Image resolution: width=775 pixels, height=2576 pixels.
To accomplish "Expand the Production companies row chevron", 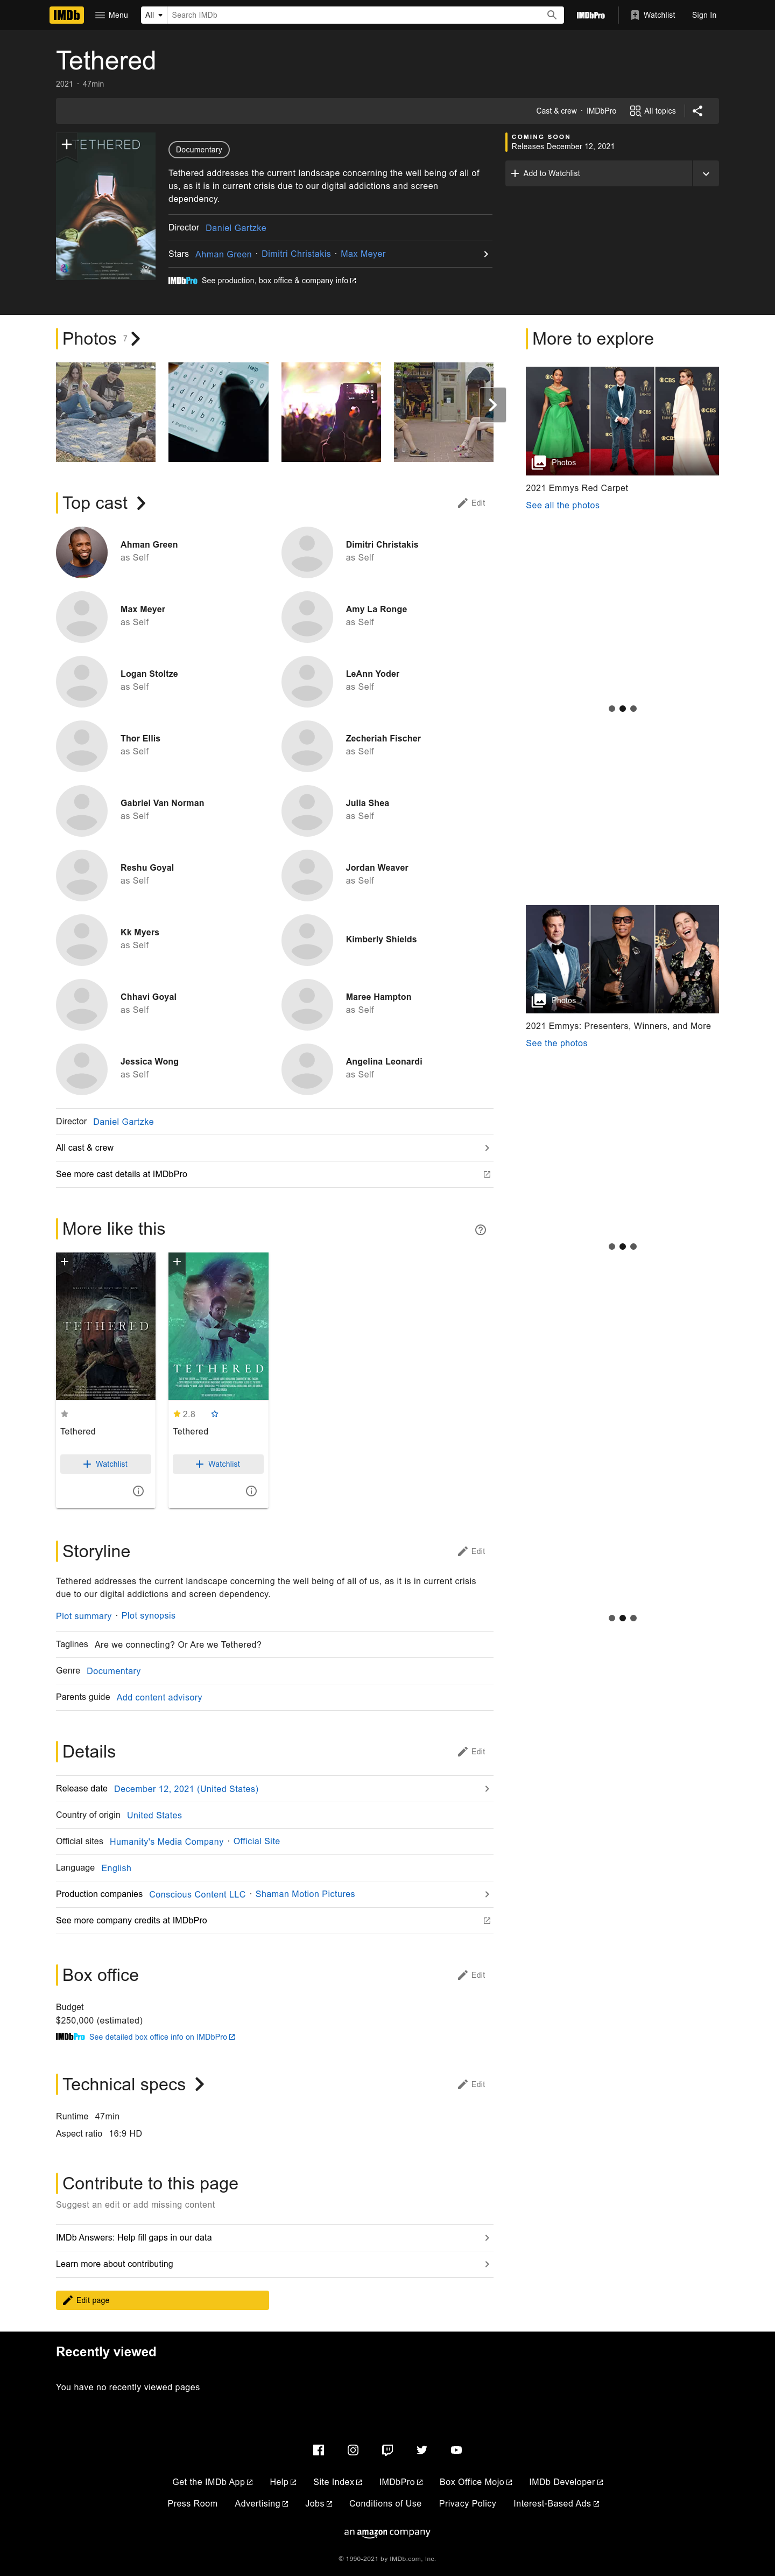I will coord(487,1894).
